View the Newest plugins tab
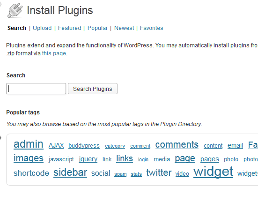The image size is (258, 210). (x=124, y=28)
